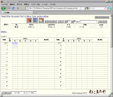Screen dimensions: 113x97
Task: Select highlighted cell in column A, first row
Action: click(x=15, y=43)
